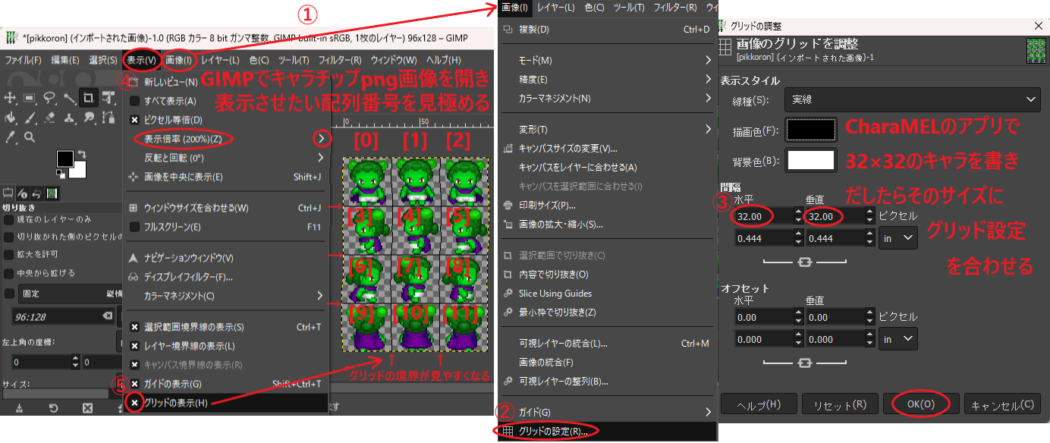The height and width of the screenshot is (443, 1050).
Task: Select the Free Select lasso tool
Action: click(x=49, y=97)
